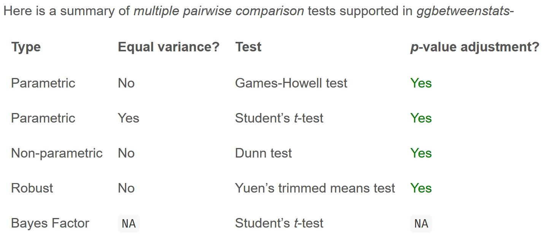Click green 'Yes' in Games-Howell row
Image resolution: width=553 pixels, height=242 pixels.
tap(421, 83)
